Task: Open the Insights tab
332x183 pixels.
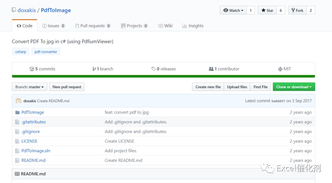Action: [x=193, y=26]
